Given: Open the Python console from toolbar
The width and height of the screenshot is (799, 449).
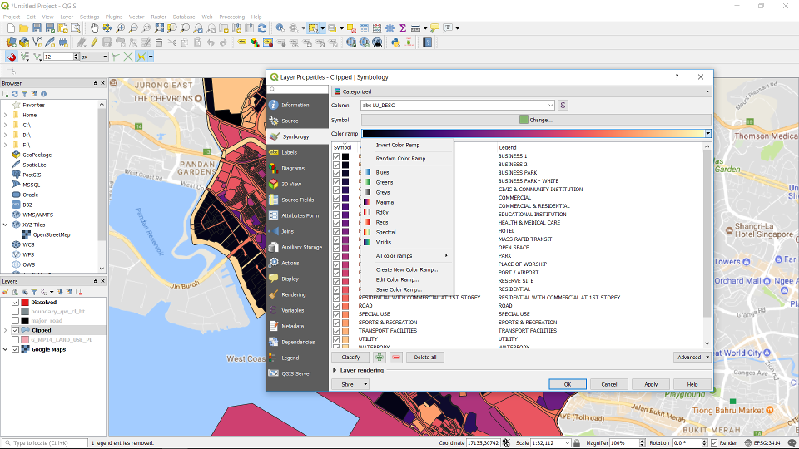Looking at the screenshot, I should pos(395,42).
